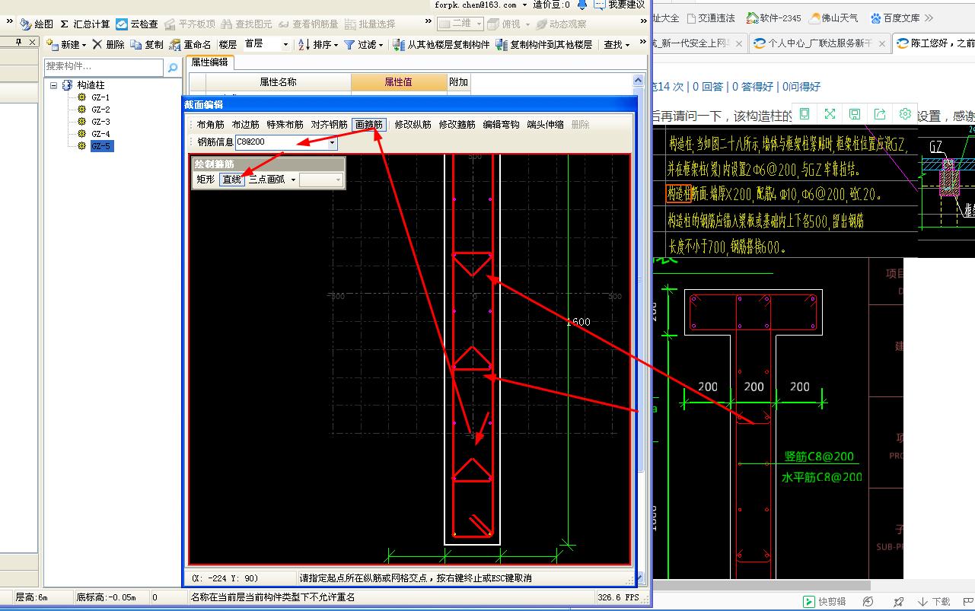Click the search magnifier beside 搜索构件
This screenshot has height=611, width=975.
(173, 68)
